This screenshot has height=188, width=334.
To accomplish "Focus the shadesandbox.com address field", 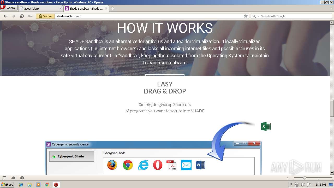I will 149,16.
